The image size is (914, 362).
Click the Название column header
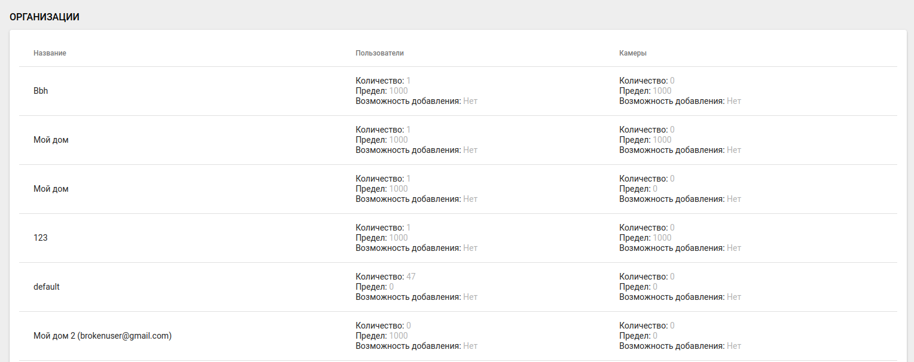[50, 53]
